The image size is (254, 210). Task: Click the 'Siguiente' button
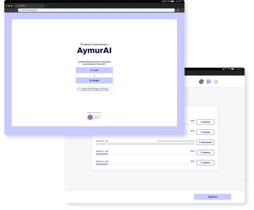(212, 197)
